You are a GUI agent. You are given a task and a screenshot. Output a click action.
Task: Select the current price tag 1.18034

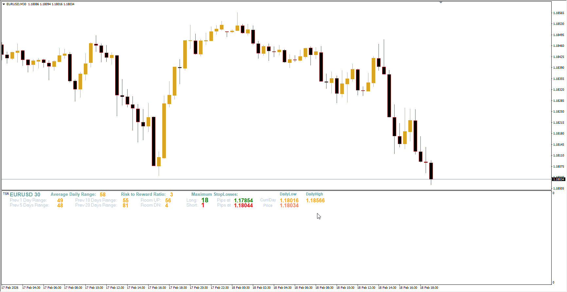click(558, 179)
